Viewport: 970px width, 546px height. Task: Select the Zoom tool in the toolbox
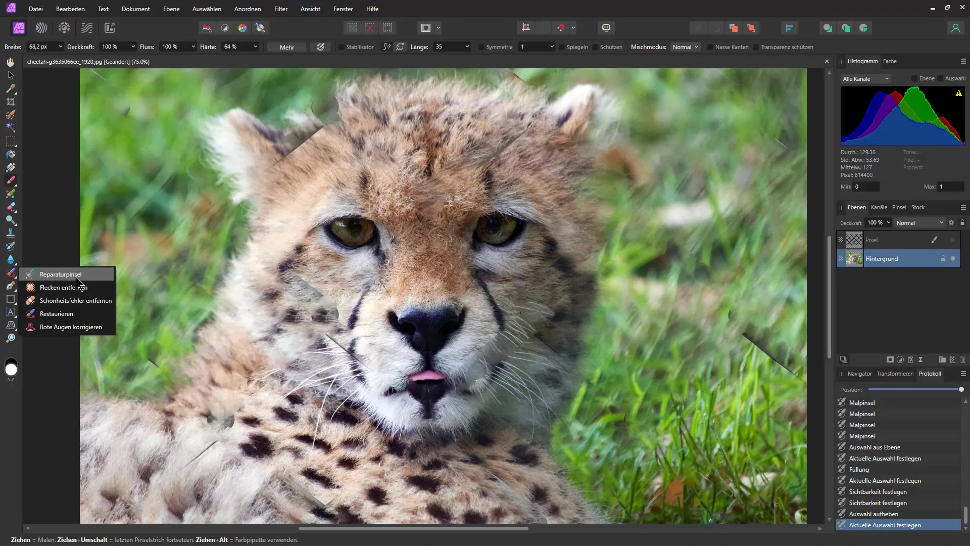11,338
